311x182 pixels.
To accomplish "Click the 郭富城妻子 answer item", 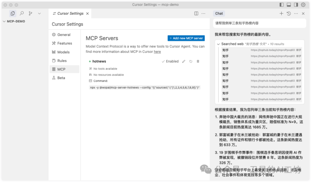I will 259,140.
